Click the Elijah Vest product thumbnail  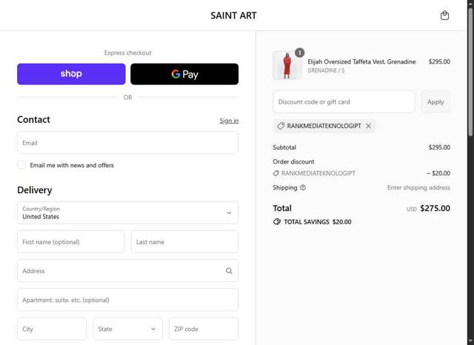[x=287, y=65]
